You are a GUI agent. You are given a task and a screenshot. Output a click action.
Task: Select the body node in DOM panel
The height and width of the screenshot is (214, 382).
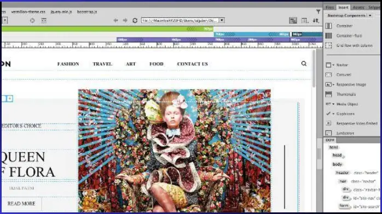337,164
